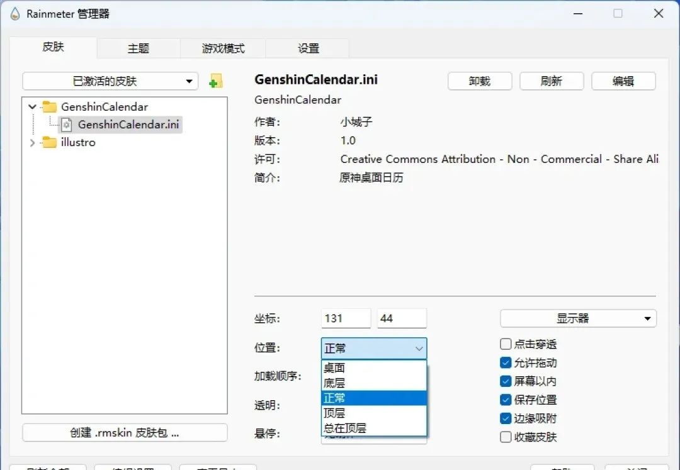Collapse the GenshinCalendar tree folder
Screen dimensions: 680x470
tap(33, 106)
